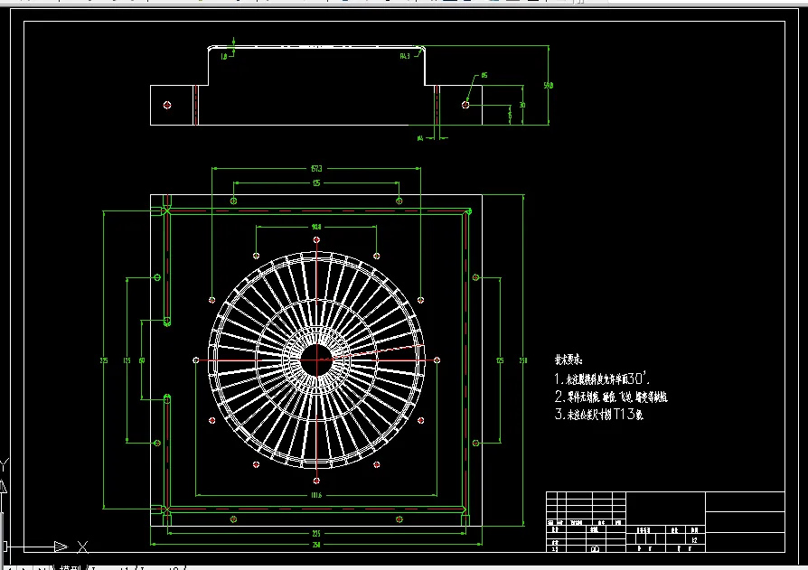Select the R4.3 radius annotation
The image size is (808, 570).
pos(405,56)
